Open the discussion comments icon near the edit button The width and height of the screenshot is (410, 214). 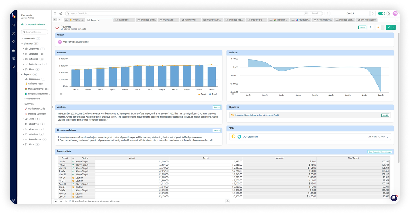coord(371,27)
